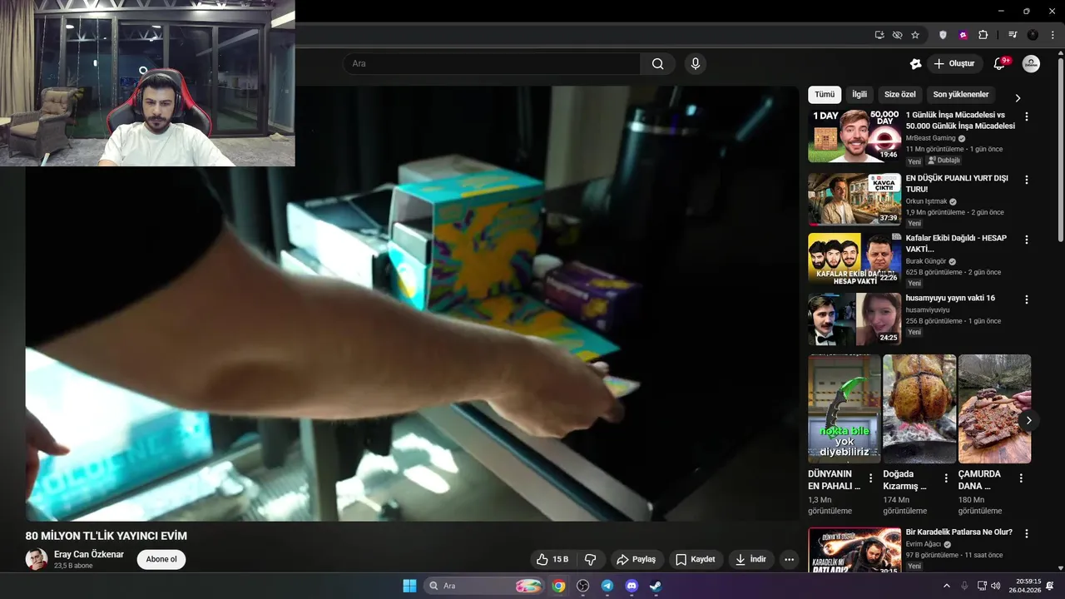Click the YouTube search magnifier button
The height and width of the screenshot is (599, 1065).
(657, 64)
